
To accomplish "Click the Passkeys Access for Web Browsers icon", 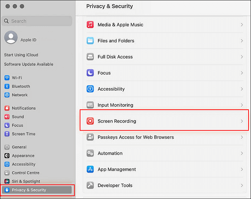I will pyautogui.click(x=90, y=137).
